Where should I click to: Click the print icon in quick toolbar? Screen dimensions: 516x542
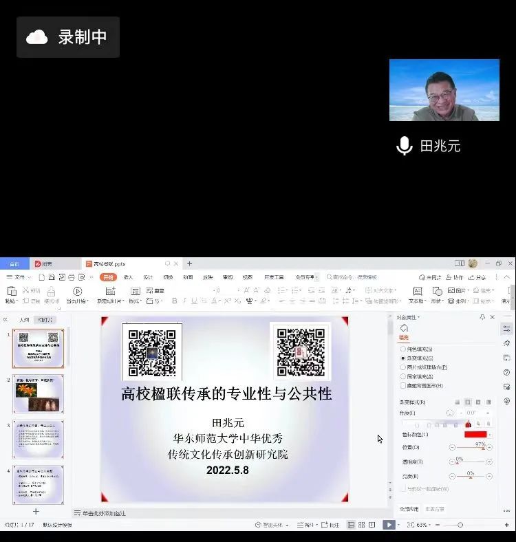[72, 277]
